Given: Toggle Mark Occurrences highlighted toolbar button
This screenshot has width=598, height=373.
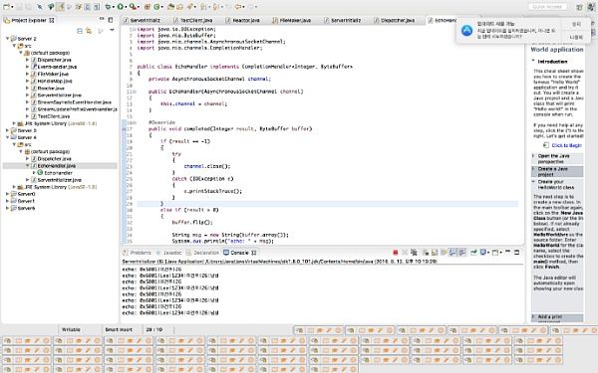Looking at the screenshot, I should (x=60, y=7).
